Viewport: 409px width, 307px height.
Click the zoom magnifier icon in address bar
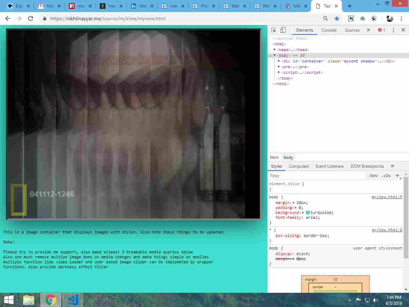pos(325,18)
